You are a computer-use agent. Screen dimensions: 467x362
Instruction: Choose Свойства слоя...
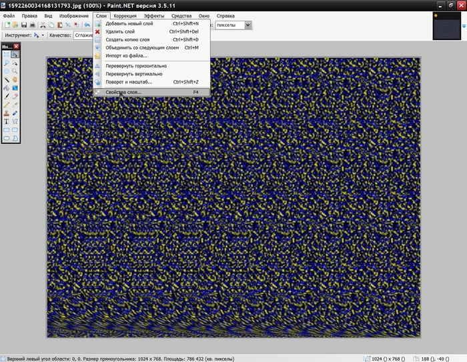(x=151, y=92)
